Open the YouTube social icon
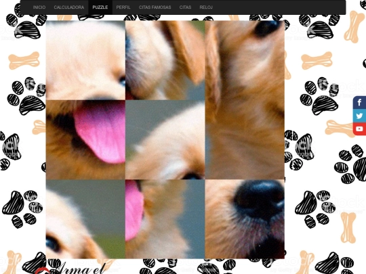This screenshot has height=274, width=366. pos(359,129)
